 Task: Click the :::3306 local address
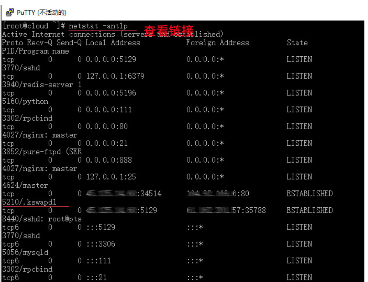pyautogui.click(x=101, y=244)
